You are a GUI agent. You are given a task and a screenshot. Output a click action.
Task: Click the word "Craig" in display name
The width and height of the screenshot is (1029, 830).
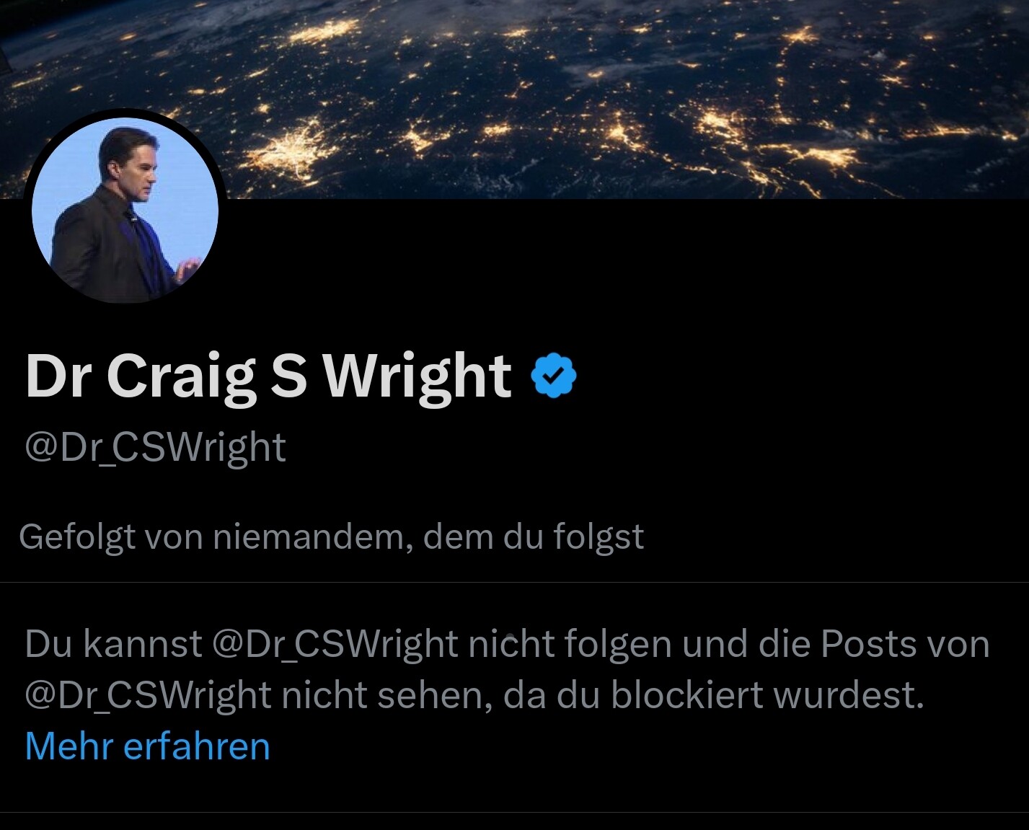pos(182,376)
